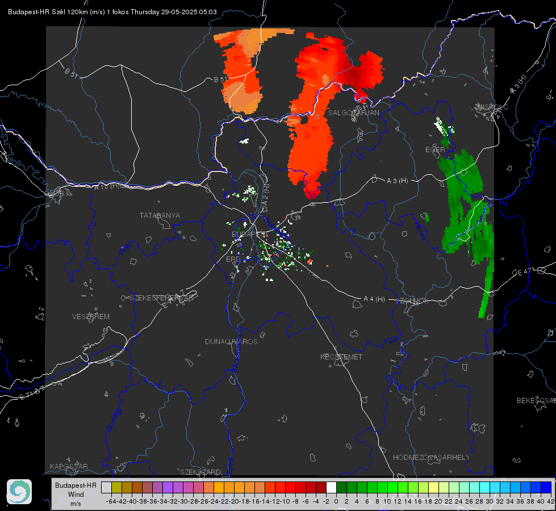The height and width of the screenshot is (511, 556).
Task: Click the DUNAÚJVÁROS city label
Action: click(x=231, y=341)
